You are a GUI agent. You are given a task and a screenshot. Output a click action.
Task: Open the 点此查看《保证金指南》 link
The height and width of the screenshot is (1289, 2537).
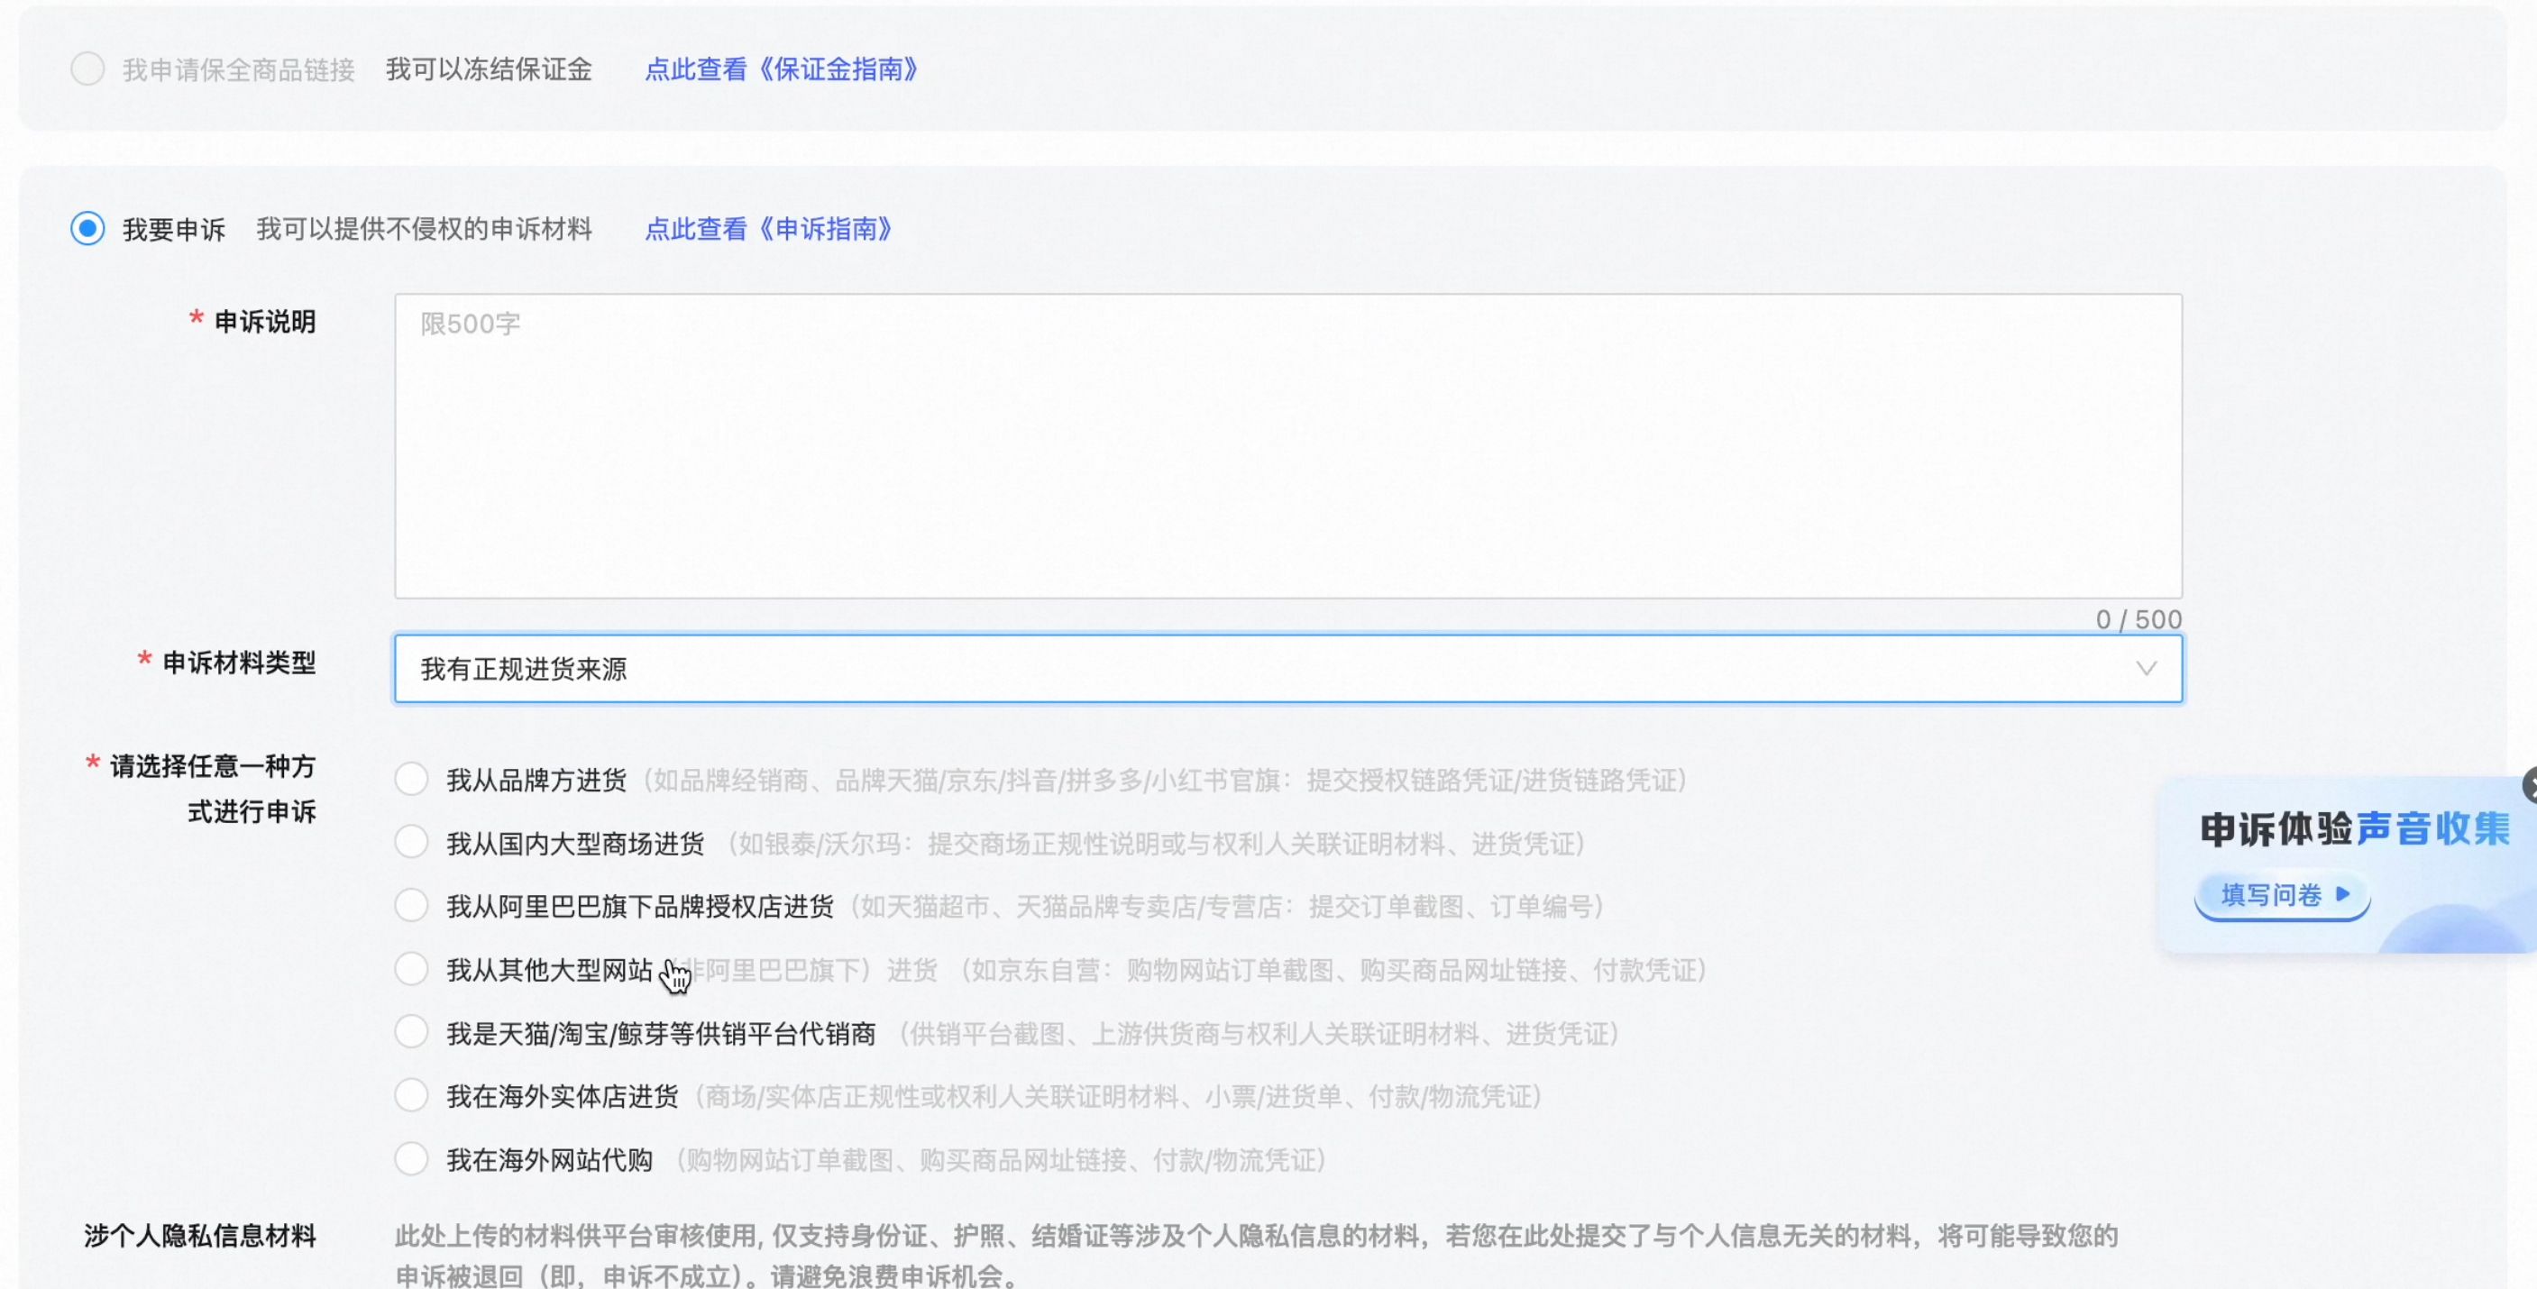click(781, 69)
